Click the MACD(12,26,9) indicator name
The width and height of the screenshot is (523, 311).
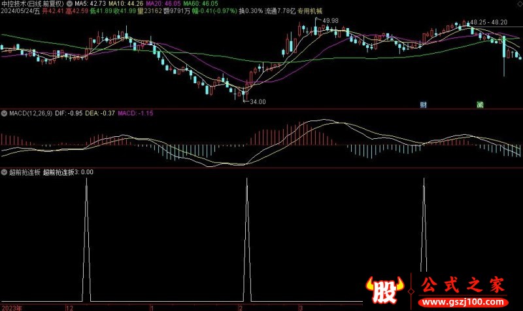click(31, 113)
